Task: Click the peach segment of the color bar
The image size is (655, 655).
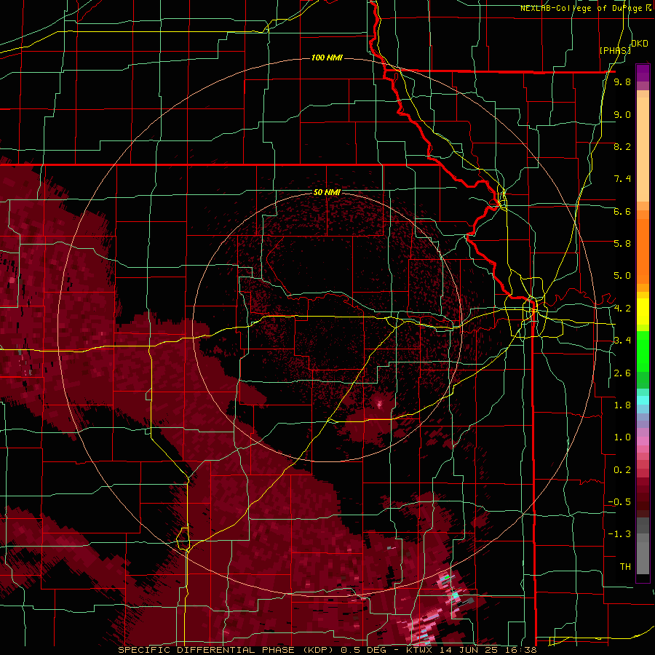Action: coord(643,146)
